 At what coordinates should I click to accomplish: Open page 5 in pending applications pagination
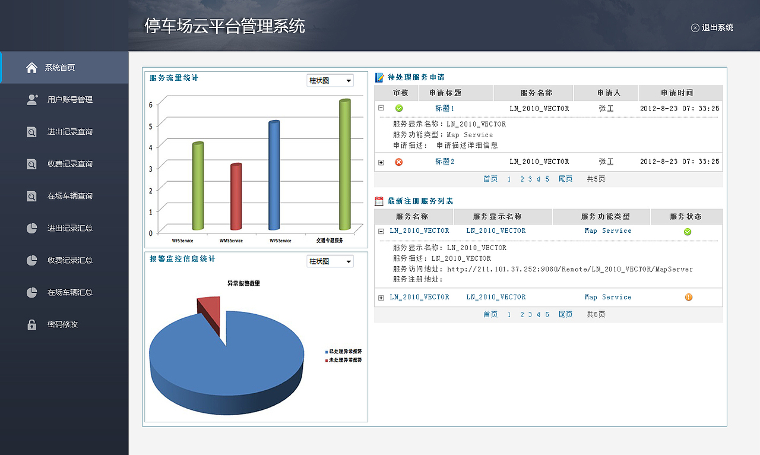[547, 179]
